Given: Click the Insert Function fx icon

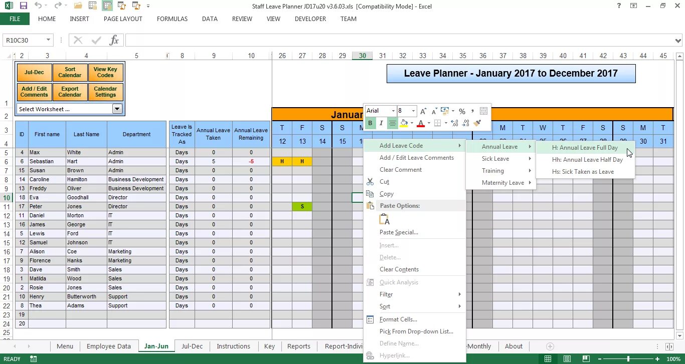Looking at the screenshot, I should coord(114,40).
